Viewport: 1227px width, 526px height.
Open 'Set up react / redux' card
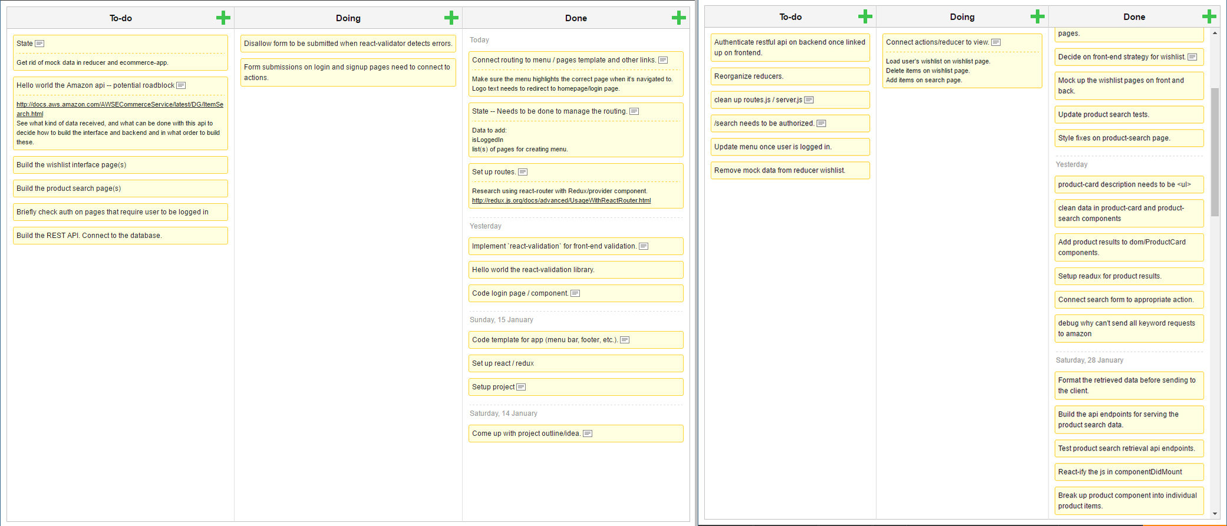point(576,363)
